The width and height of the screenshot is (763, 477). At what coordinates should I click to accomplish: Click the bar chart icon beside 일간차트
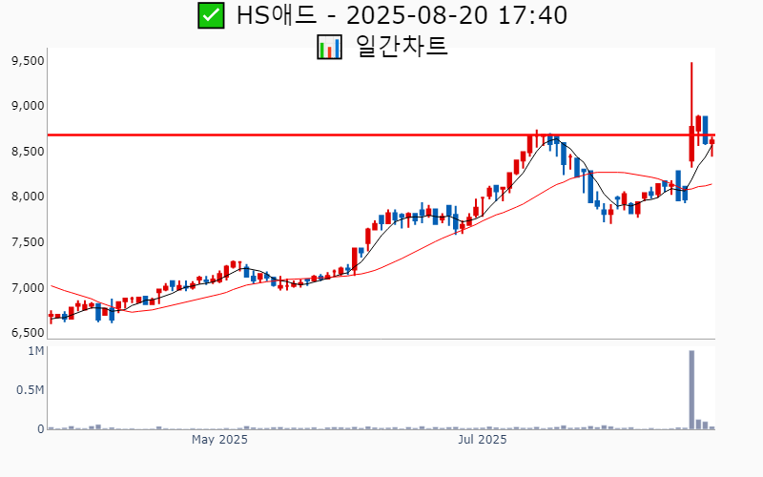tap(329, 47)
